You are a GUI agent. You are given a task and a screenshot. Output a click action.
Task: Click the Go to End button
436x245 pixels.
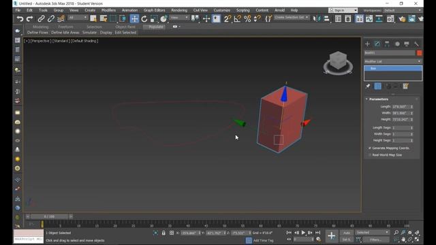(x=317, y=233)
